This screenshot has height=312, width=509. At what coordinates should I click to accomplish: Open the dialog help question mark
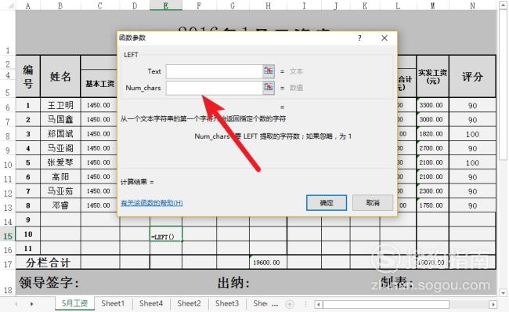(359, 38)
